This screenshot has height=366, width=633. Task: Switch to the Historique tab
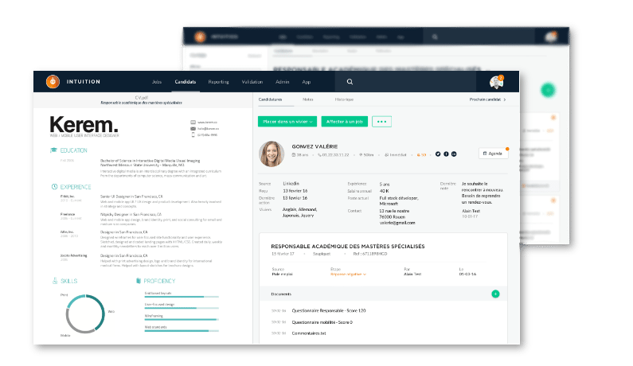coord(344,99)
